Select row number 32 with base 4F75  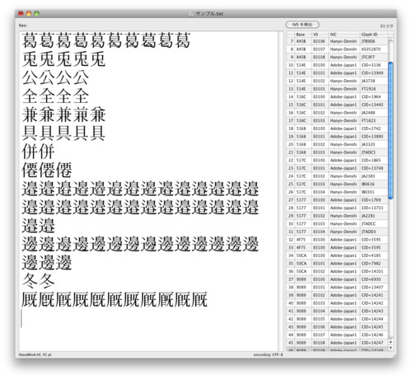[x=337, y=240]
